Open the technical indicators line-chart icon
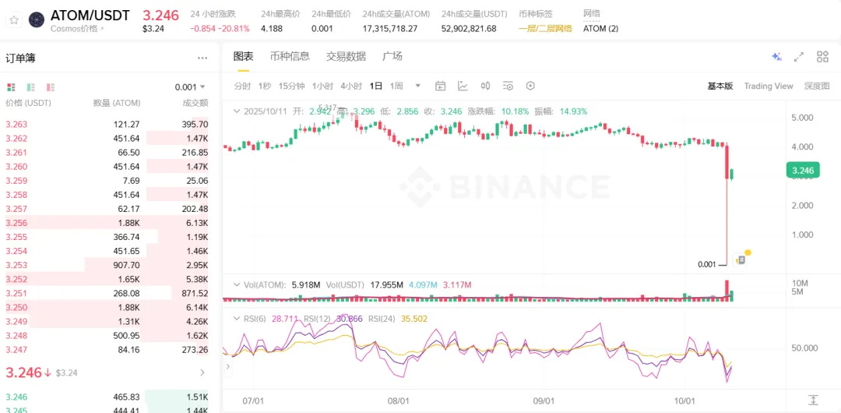Viewport: 841px width, 413px height. (463, 86)
